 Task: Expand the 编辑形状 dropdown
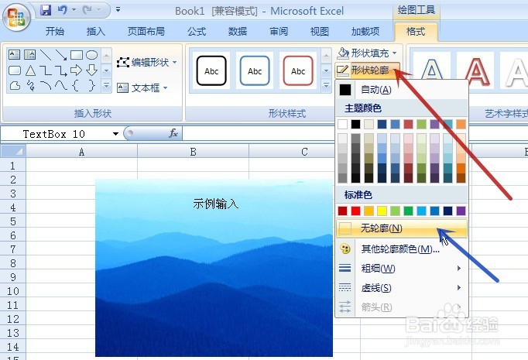174,62
